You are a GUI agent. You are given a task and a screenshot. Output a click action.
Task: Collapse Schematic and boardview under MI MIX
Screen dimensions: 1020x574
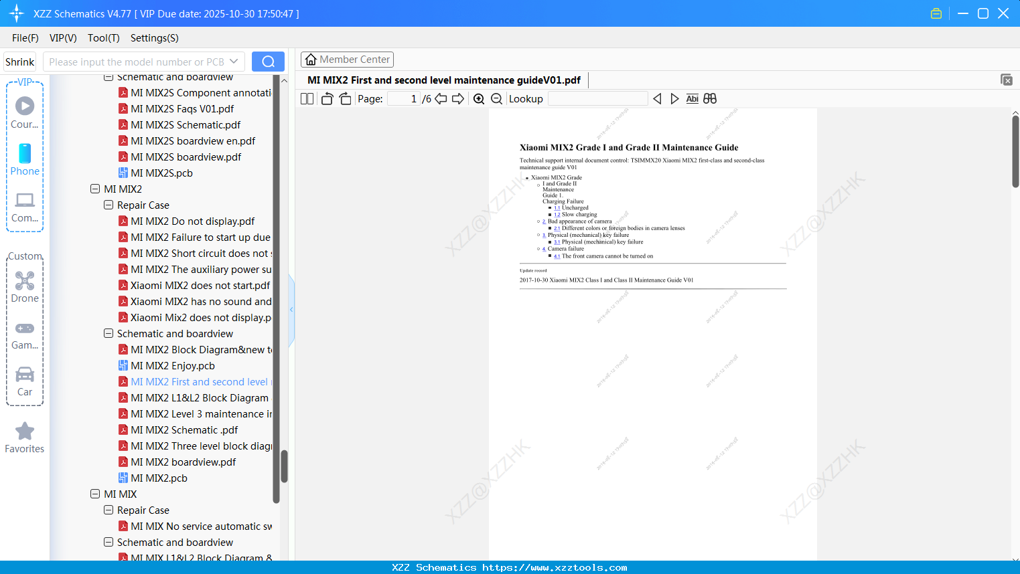click(x=108, y=543)
